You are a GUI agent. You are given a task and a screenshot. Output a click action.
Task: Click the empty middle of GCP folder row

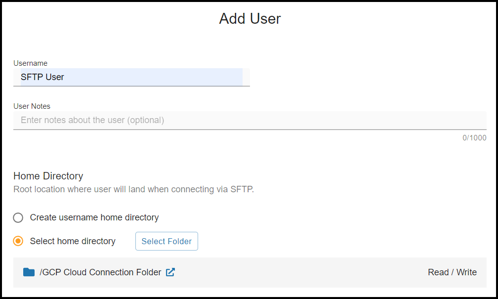(301, 272)
